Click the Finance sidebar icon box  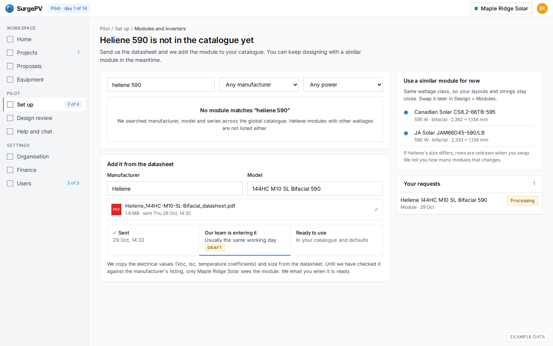tap(10, 170)
